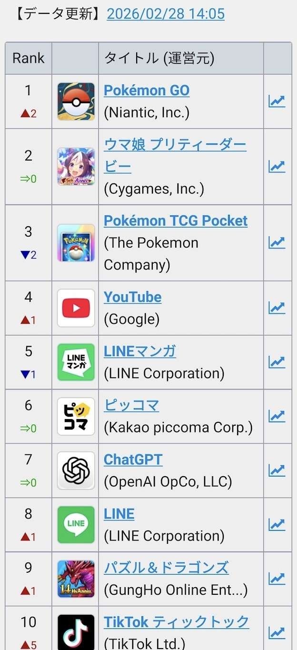Screen dimensions: 297x650
Task: Click the Rank column header
Action: coord(29,58)
